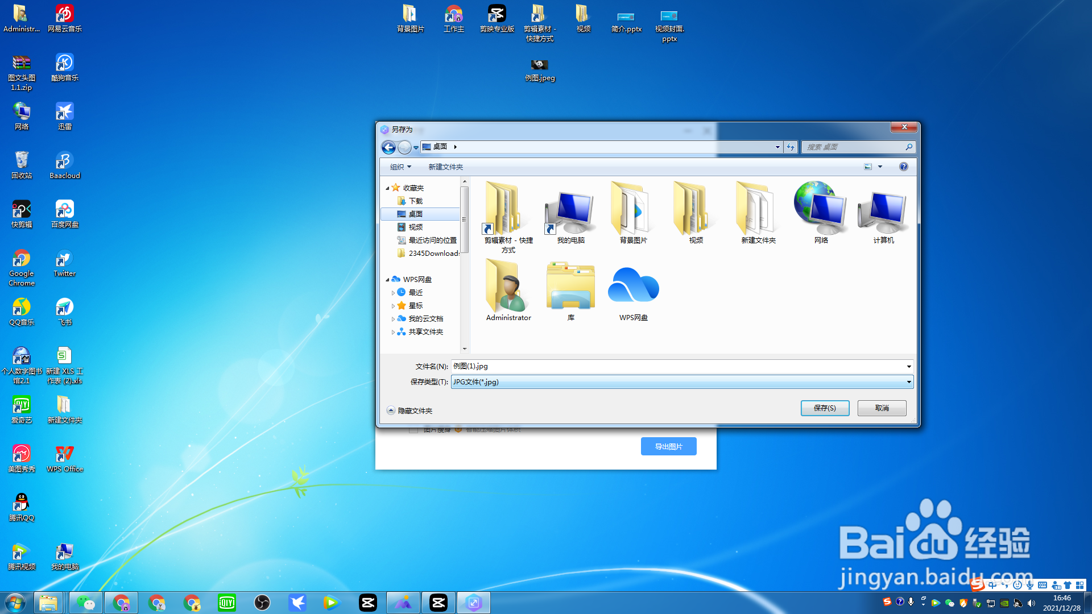This screenshot has width=1092, height=614.
Task: Click the navigation pane vertical scrollbar
Action: (x=464, y=219)
